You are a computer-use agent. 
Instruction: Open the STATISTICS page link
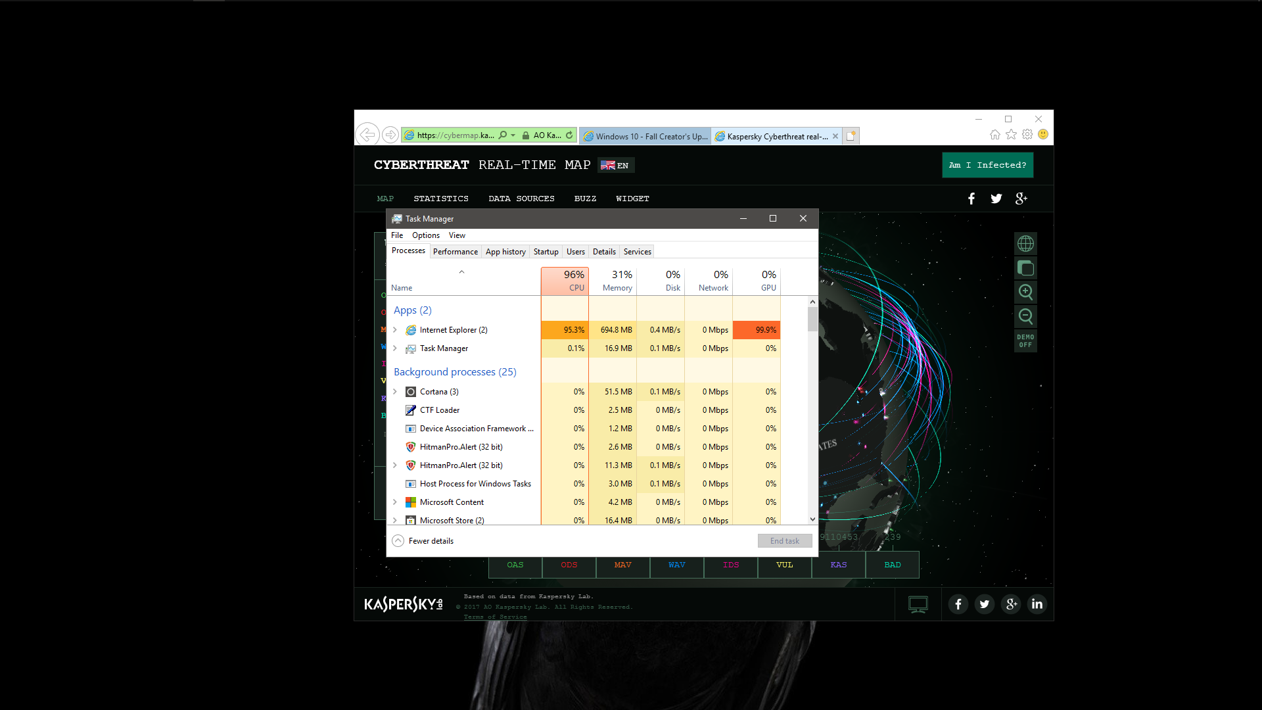click(x=441, y=199)
